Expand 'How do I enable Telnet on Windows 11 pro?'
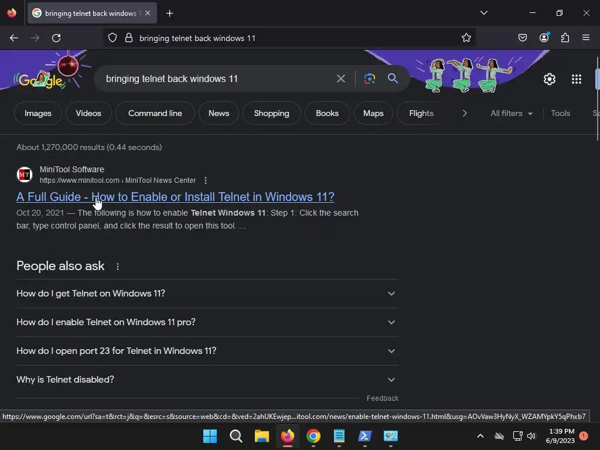Screen dimensions: 600x450 207,322
